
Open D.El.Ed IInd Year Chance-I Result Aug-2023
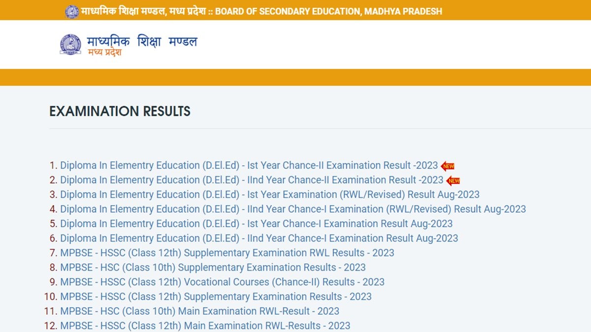(259, 238)
